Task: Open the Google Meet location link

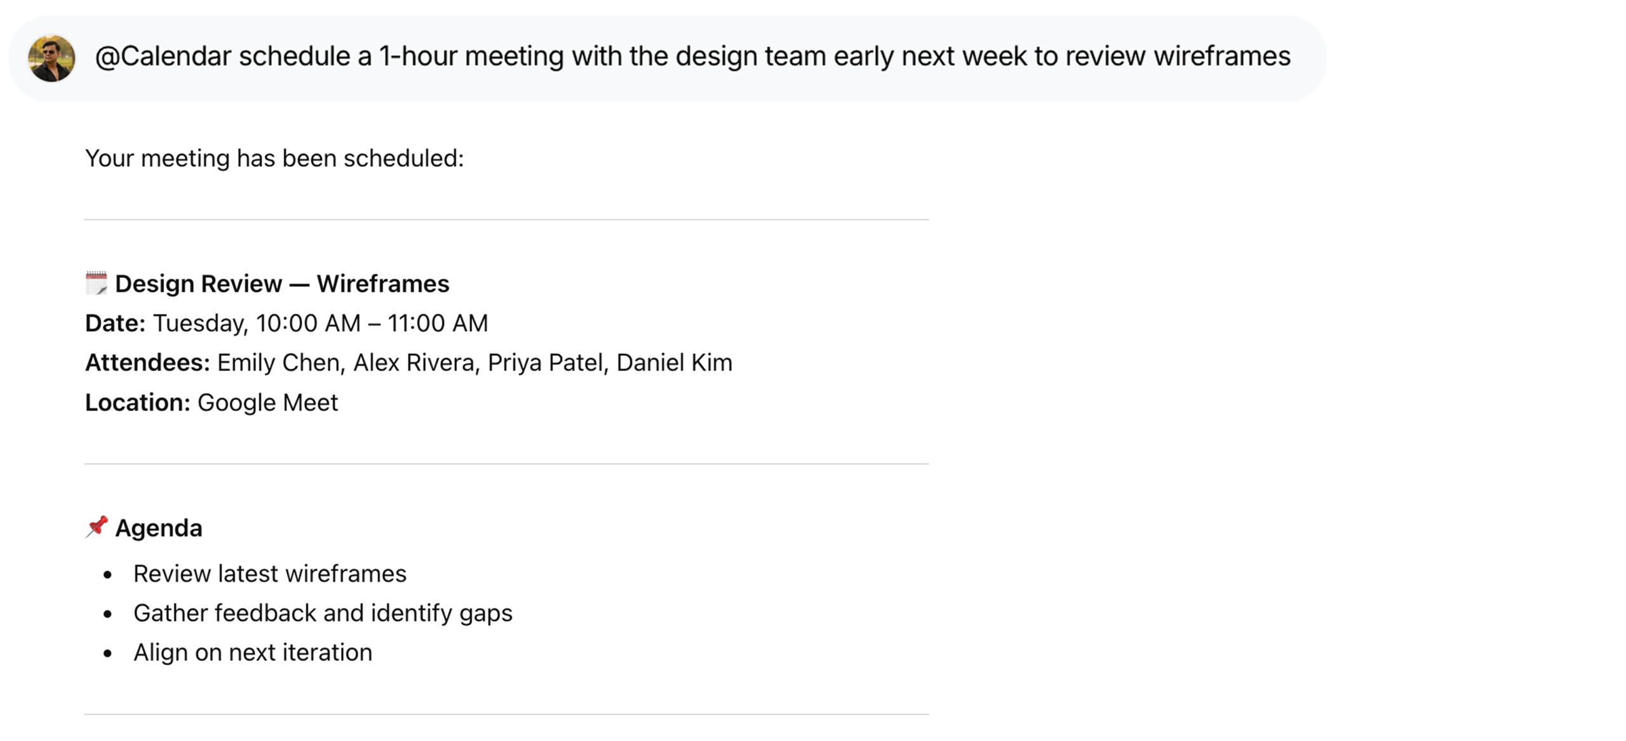Action: 268,402
